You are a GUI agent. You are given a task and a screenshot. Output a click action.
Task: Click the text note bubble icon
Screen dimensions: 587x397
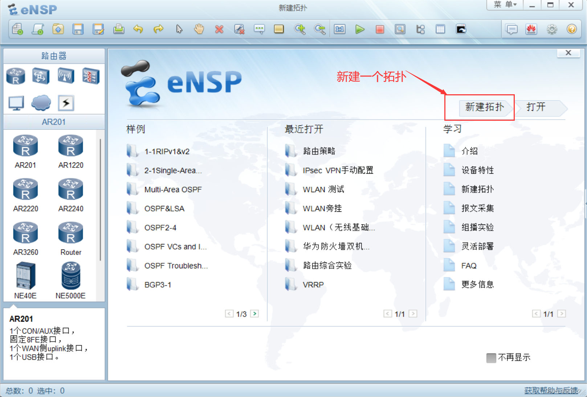click(x=259, y=29)
